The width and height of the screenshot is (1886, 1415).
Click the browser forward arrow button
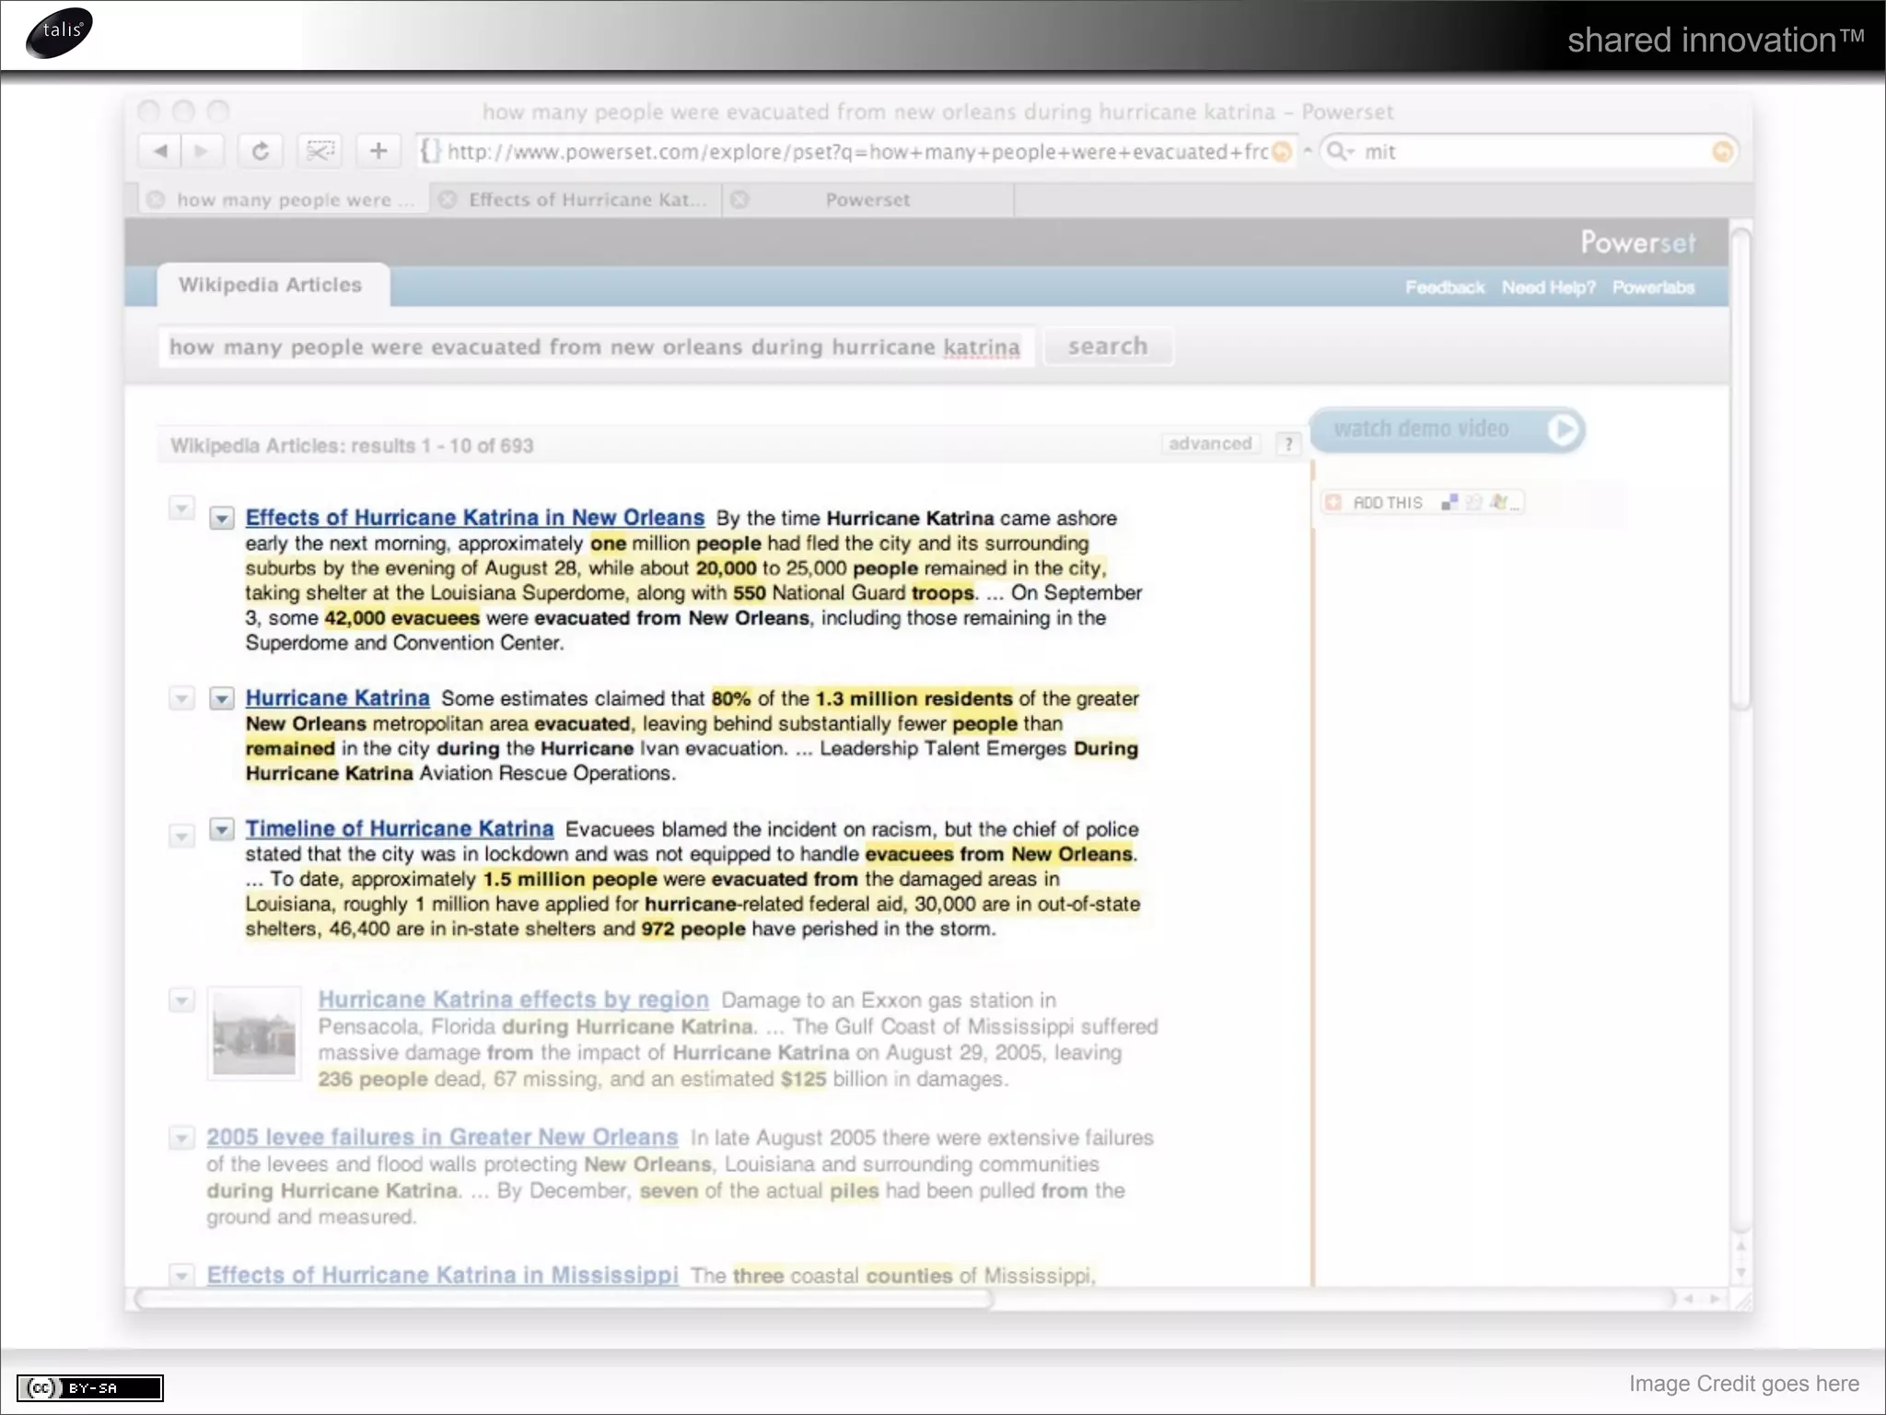click(203, 151)
